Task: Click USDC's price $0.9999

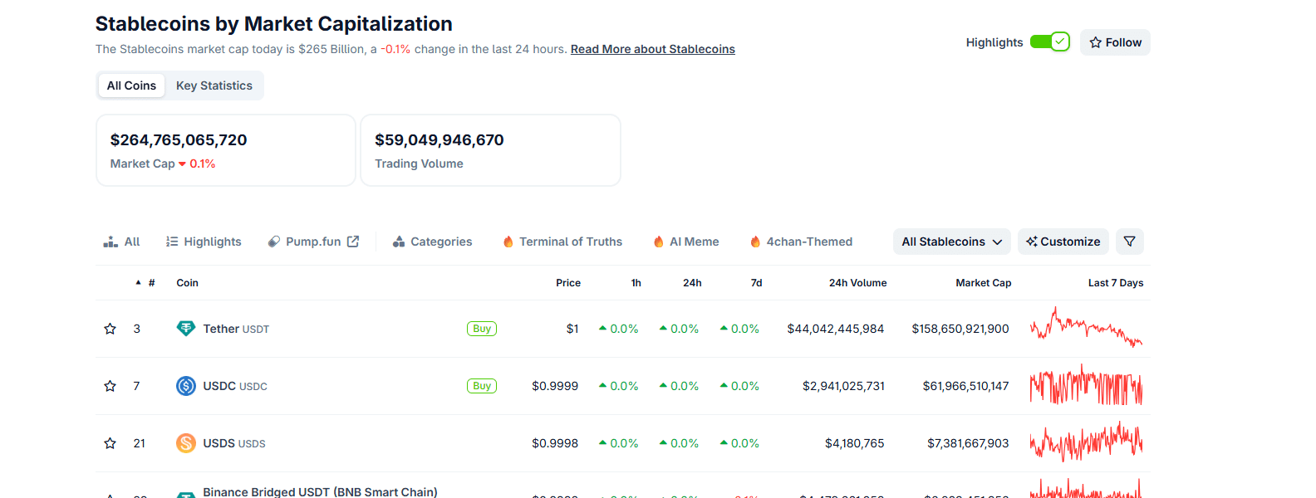Action: tap(555, 386)
